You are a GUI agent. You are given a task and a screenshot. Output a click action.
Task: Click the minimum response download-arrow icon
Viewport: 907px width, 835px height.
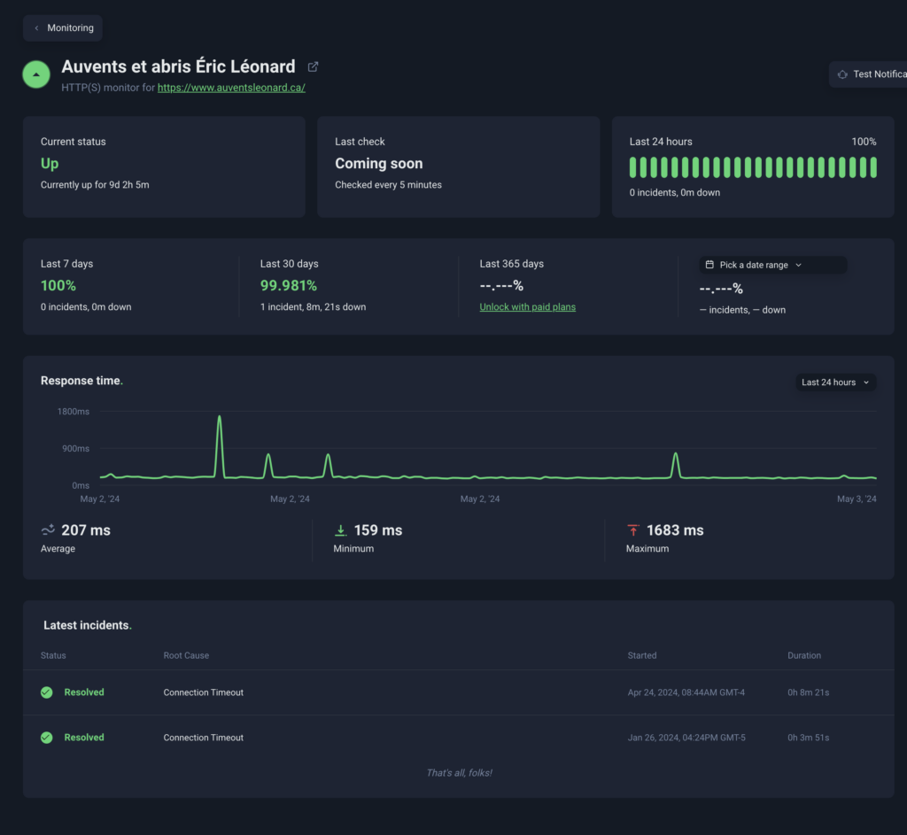tap(340, 530)
